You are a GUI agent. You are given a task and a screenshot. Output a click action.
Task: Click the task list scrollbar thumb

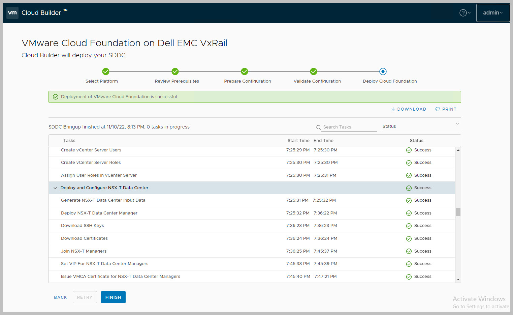[x=458, y=212]
